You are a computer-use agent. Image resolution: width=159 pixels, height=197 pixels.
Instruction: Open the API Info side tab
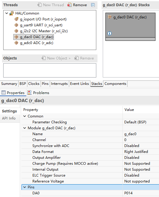point(9,118)
